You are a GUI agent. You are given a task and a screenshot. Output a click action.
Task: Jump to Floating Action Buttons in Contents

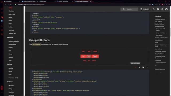point(161,38)
